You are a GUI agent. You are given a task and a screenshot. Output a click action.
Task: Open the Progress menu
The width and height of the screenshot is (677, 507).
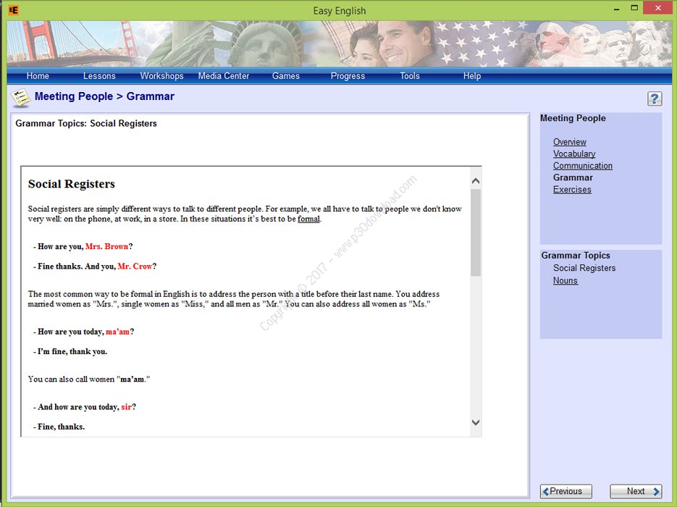point(348,76)
